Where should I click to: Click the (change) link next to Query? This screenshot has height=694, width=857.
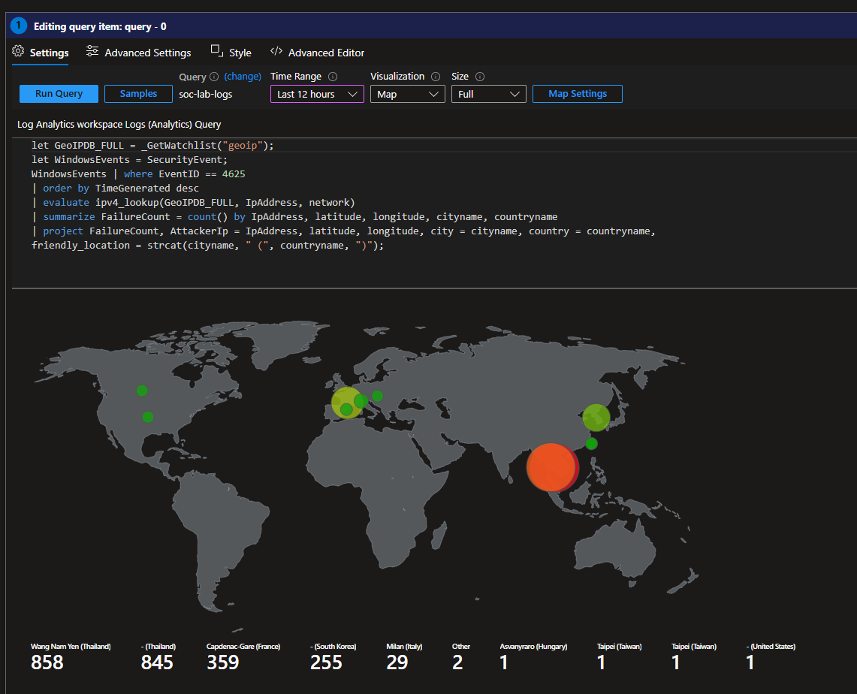point(243,77)
